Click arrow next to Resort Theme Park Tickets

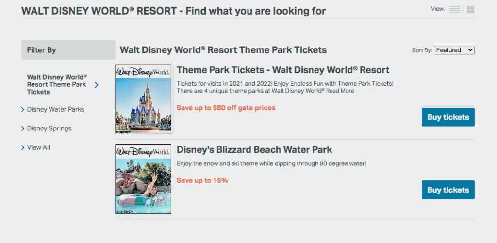[97, 85]
